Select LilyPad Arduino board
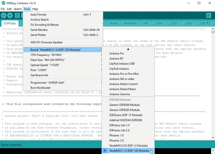 coord(128,69)
